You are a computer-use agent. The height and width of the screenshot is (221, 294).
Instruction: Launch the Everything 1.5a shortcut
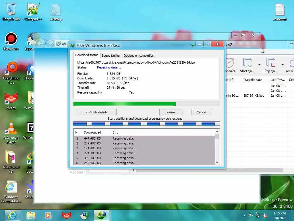click(11, 73)
